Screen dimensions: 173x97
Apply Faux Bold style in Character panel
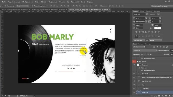pyautogui.click(x=136, y=32)
